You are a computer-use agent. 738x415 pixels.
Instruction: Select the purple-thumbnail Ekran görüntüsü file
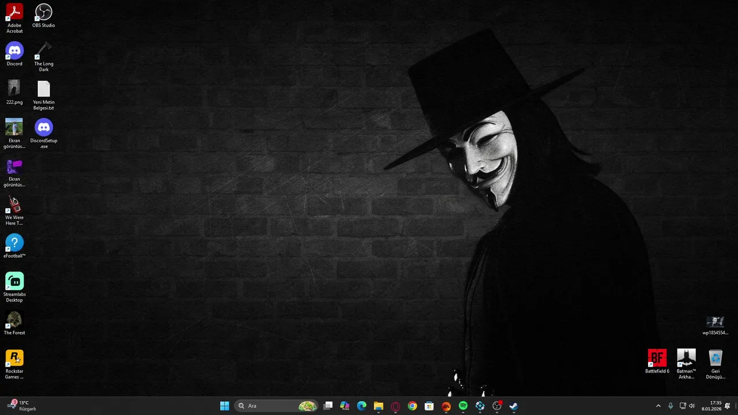pos(14,172)
